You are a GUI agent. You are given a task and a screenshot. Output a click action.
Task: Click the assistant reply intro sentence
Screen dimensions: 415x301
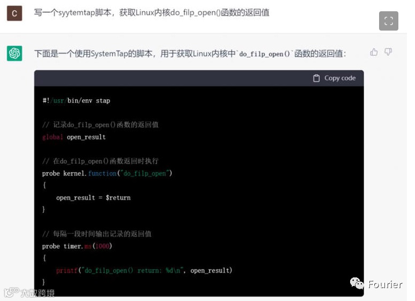pos(190,54)
